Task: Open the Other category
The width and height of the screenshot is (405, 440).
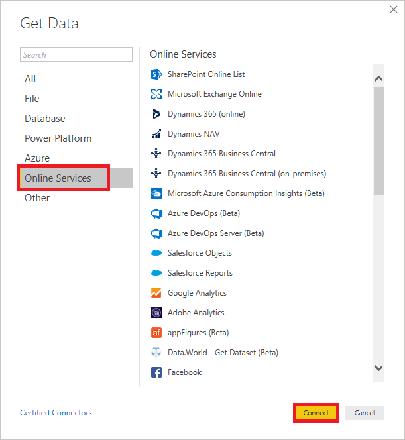Action: click(76, 198)
